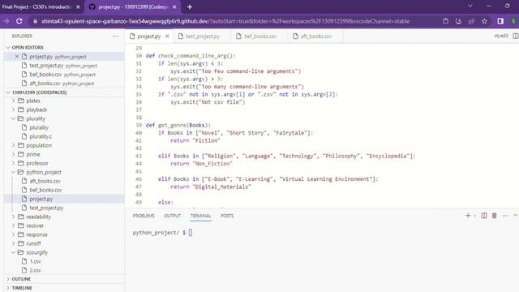Click the share page icon in address bar
The height and width of the screenshot is (292, 519).
[471, 21]
